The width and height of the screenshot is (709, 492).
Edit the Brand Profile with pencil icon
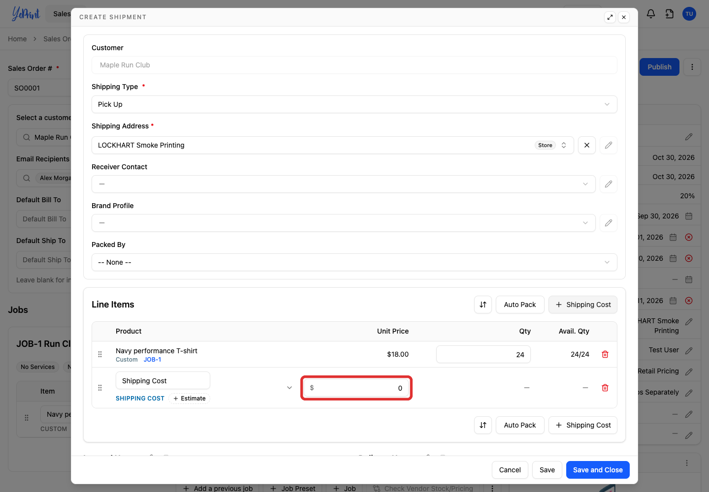tap(609, 223)
